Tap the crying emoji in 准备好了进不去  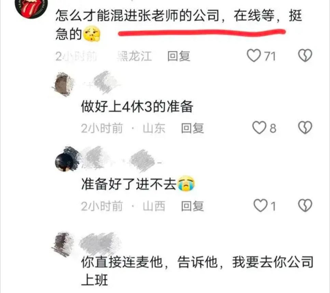coord(186,184)
